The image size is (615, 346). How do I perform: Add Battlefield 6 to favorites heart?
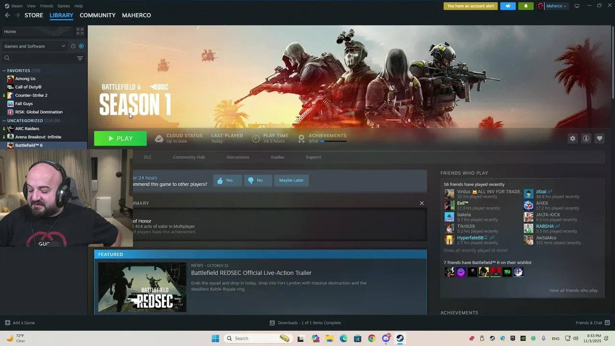click(x=600, y=138)
